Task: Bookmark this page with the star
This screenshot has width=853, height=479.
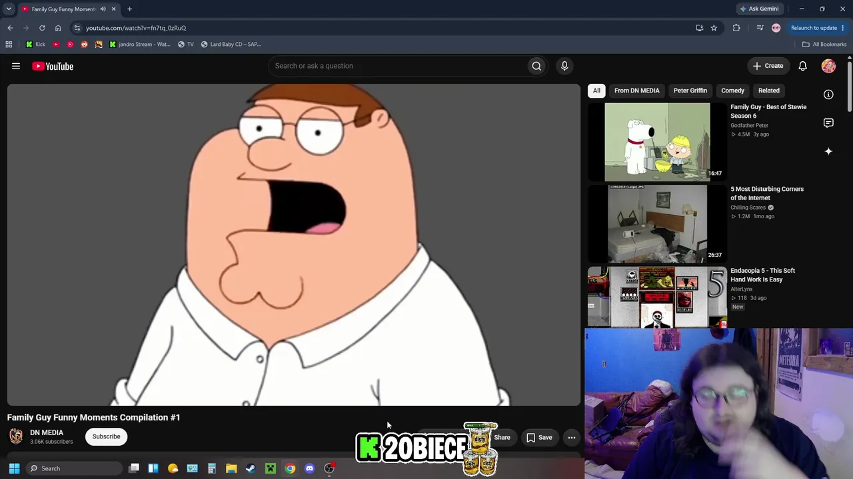Action: pos(714,28)
